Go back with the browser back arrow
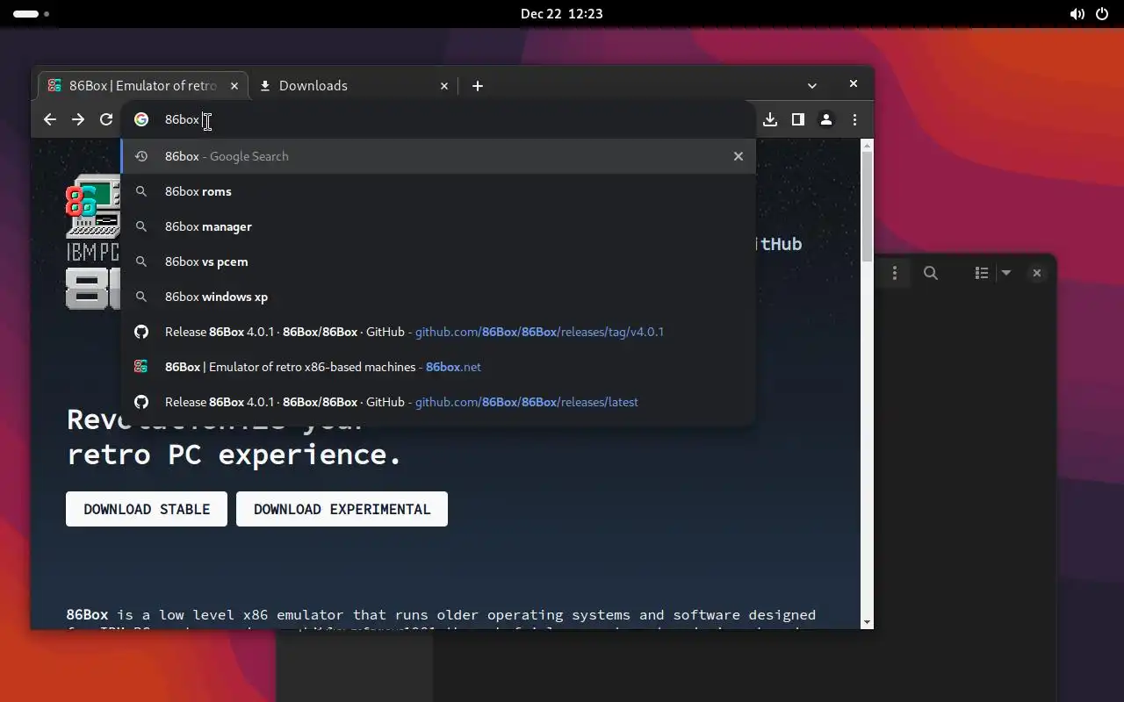 tap(50, 119)
